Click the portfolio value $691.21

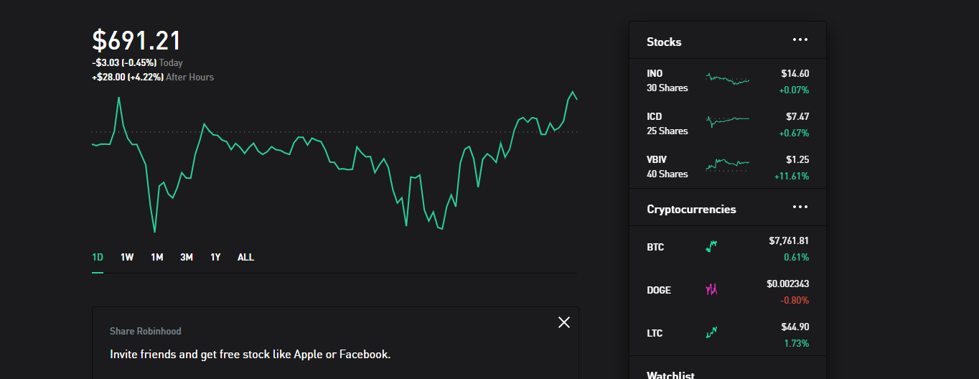tap(136, 41)
